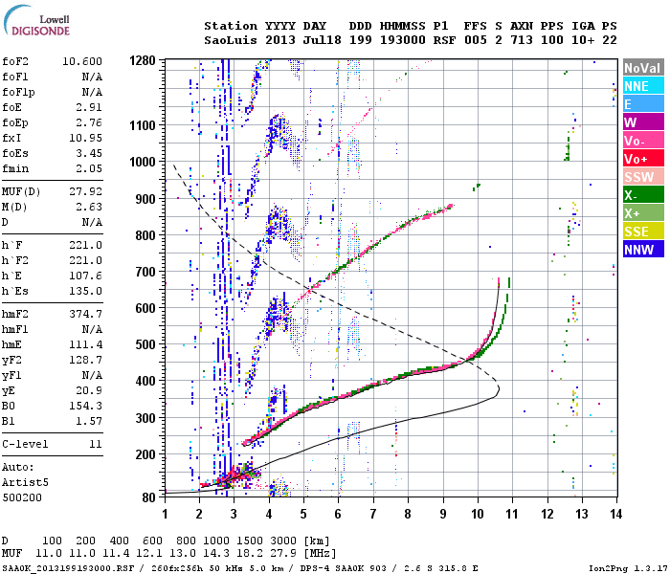Click the E blue legend swatch
The width and height of the screenshot is (670, 574).
coord(643,104)
